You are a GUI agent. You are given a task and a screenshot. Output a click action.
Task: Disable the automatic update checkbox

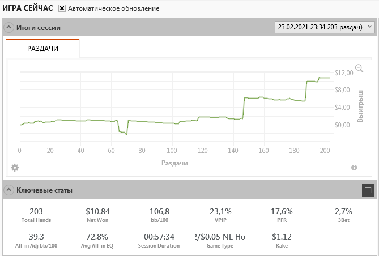[x=62, y=9]
